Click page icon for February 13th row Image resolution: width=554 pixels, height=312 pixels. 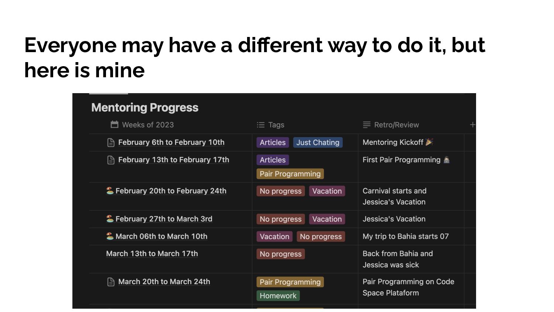coord(111,160)
